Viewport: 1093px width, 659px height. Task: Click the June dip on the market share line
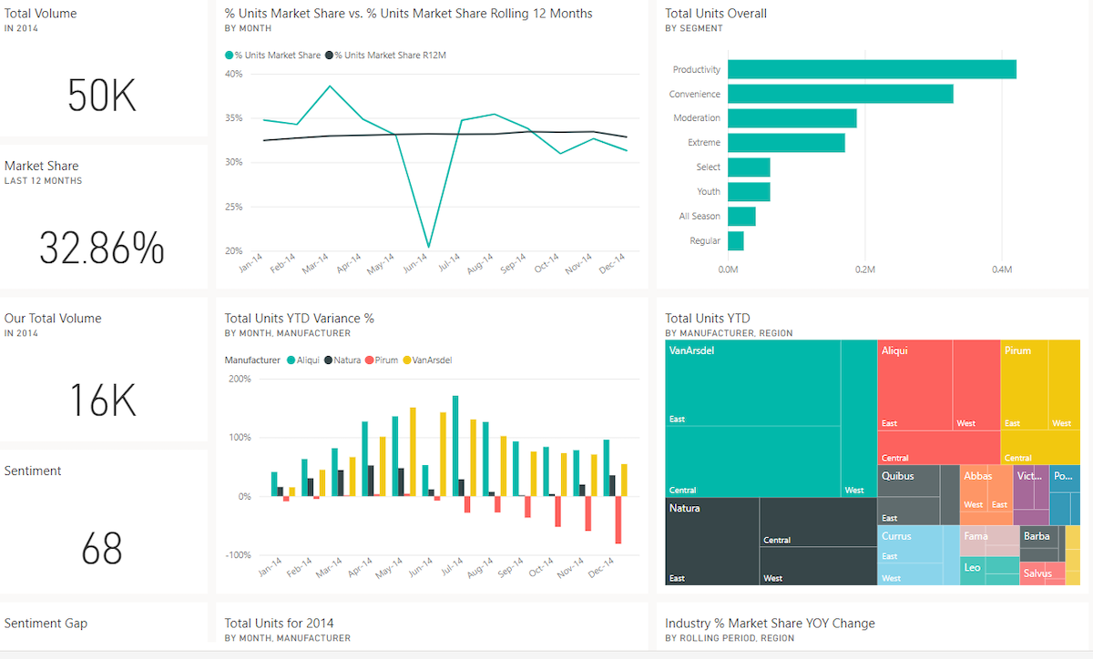point(428,245)
